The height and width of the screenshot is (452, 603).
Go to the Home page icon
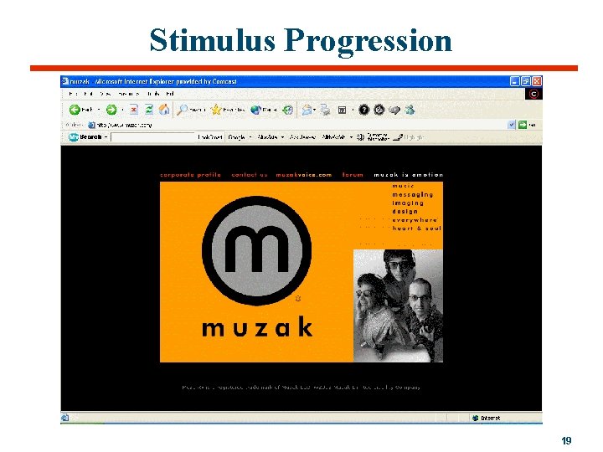(x=164, y=110)
